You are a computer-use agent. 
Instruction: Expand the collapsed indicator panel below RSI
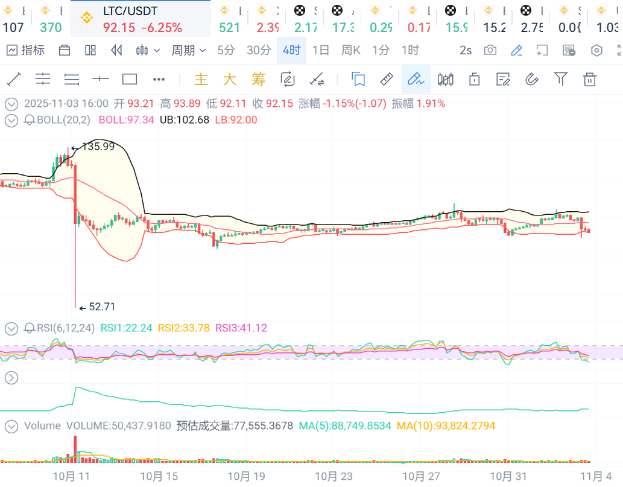pos(11,378)
